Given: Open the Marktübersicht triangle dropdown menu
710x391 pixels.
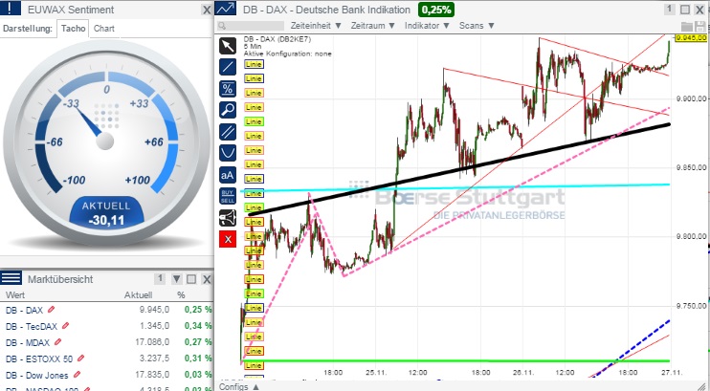Looking at the screenshot, I should [177, 279].
